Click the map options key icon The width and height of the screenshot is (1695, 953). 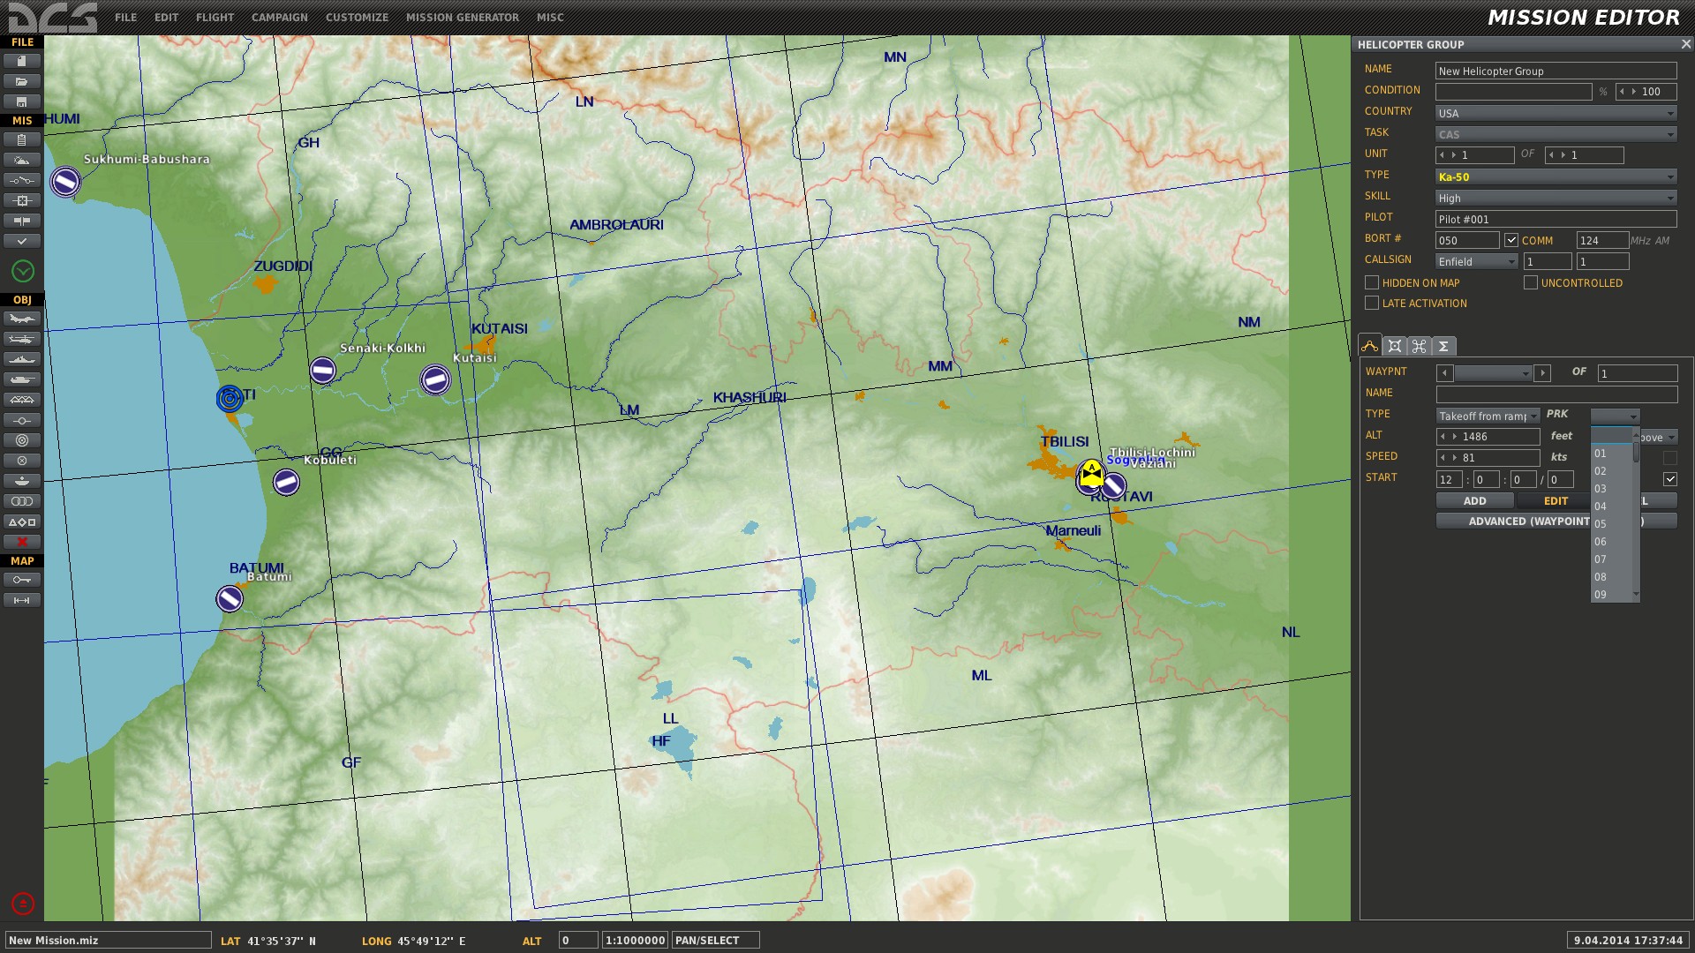22,580
